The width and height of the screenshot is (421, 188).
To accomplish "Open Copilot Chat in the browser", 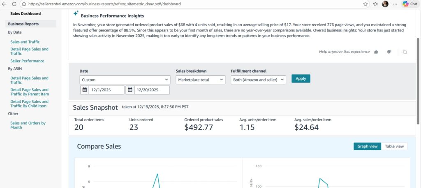I will coord(409,4).
